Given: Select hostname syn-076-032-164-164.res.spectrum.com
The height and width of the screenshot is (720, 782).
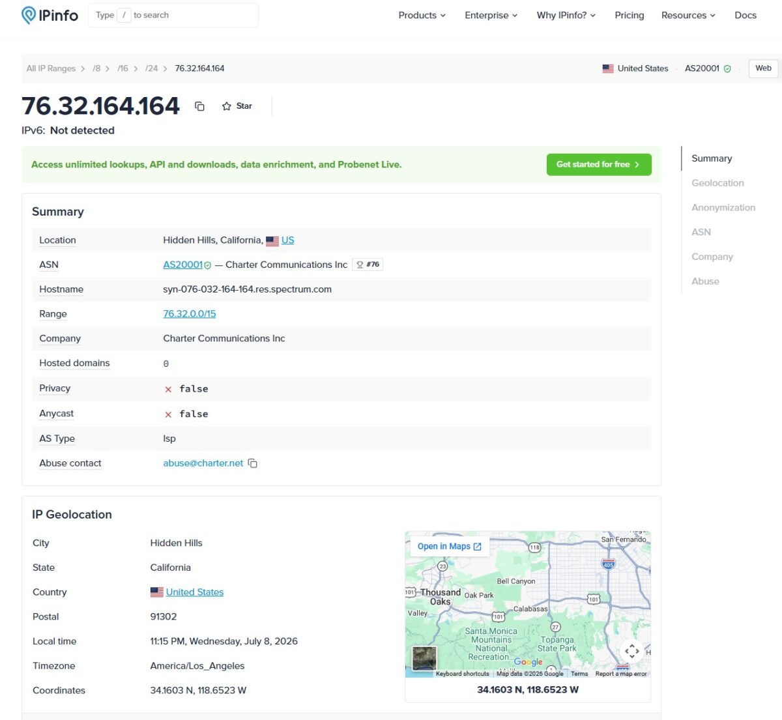Looking at the screenshot, I should tap(247, 289).
